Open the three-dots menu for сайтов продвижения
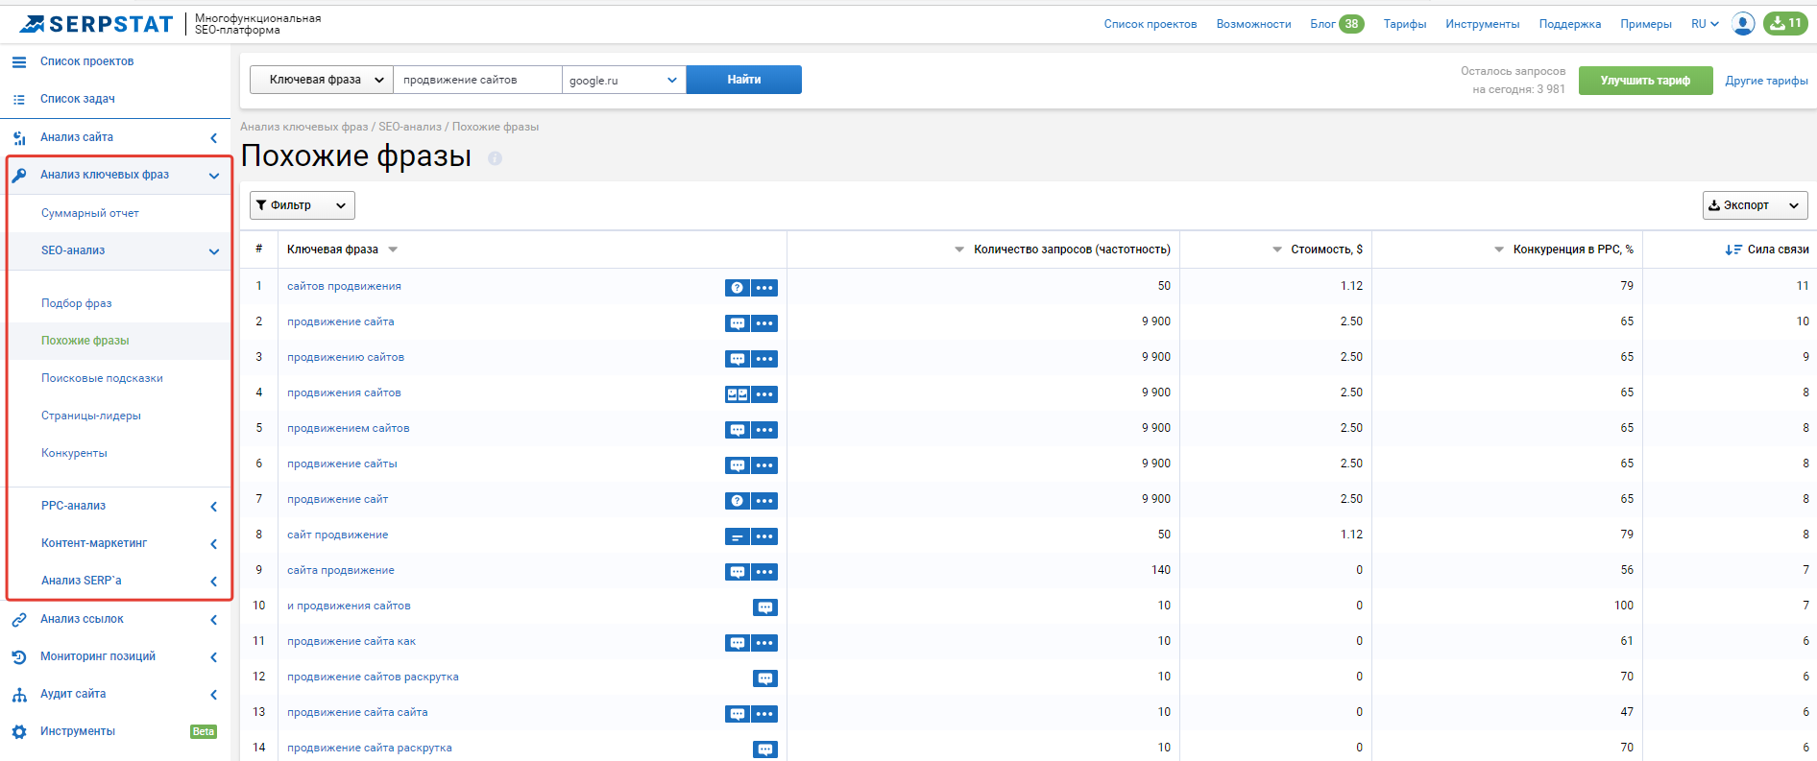The width and height of the screenshot is (1817, 761). pyautogui.click(x=764, y=288)
